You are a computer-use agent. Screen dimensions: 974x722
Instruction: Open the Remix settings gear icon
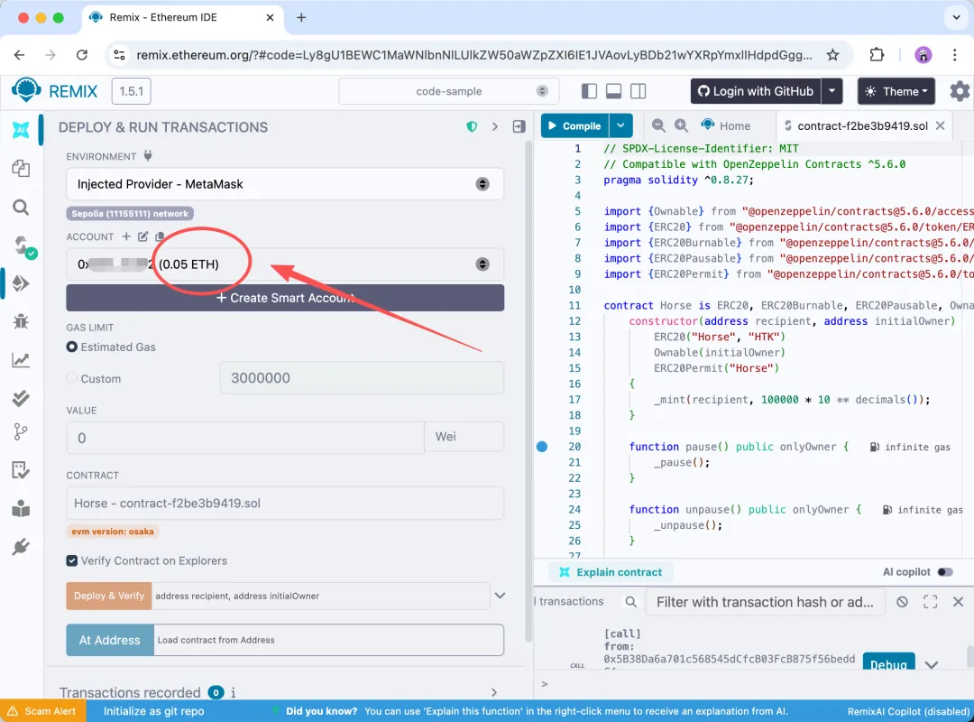(959, 91)
